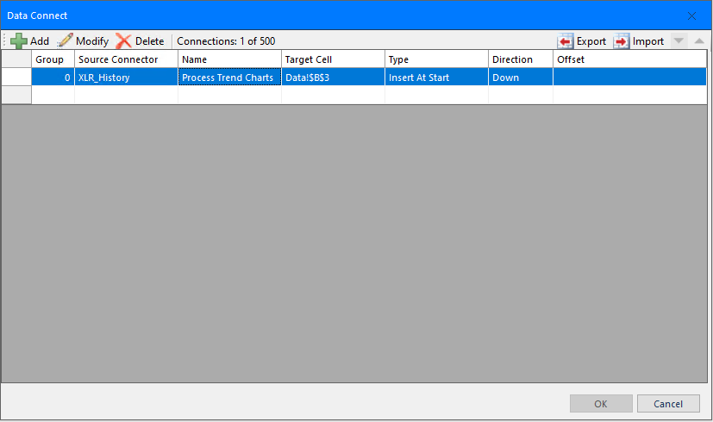
Task: Click the Import text label
Action: point(648,41)
